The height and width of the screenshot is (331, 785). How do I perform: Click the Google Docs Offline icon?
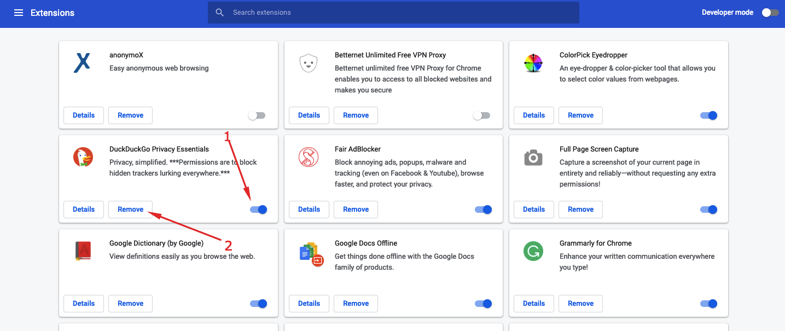pyautogui.click(x=308, y=251)
